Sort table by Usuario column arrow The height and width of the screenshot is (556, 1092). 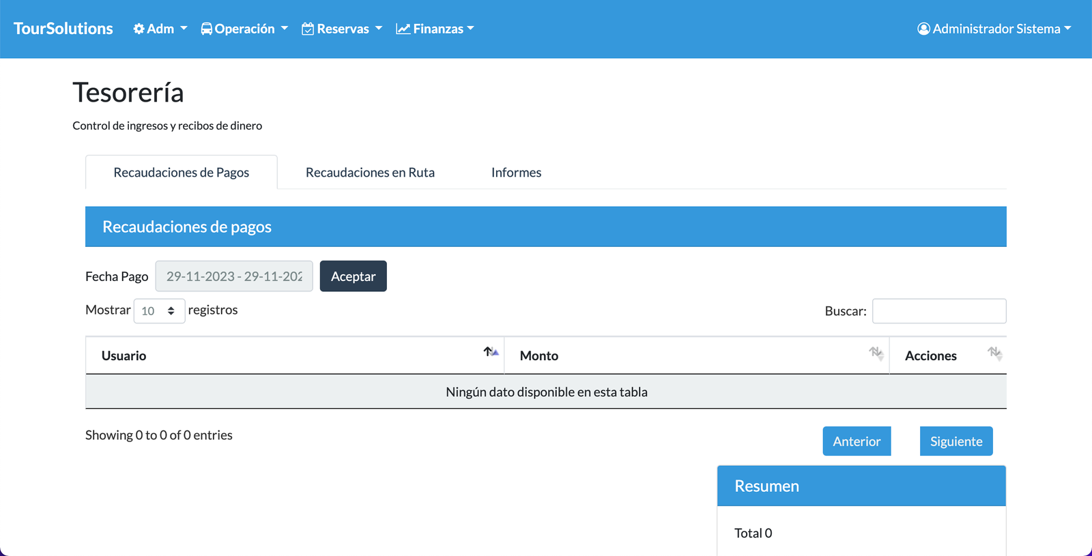coord(491,352)
